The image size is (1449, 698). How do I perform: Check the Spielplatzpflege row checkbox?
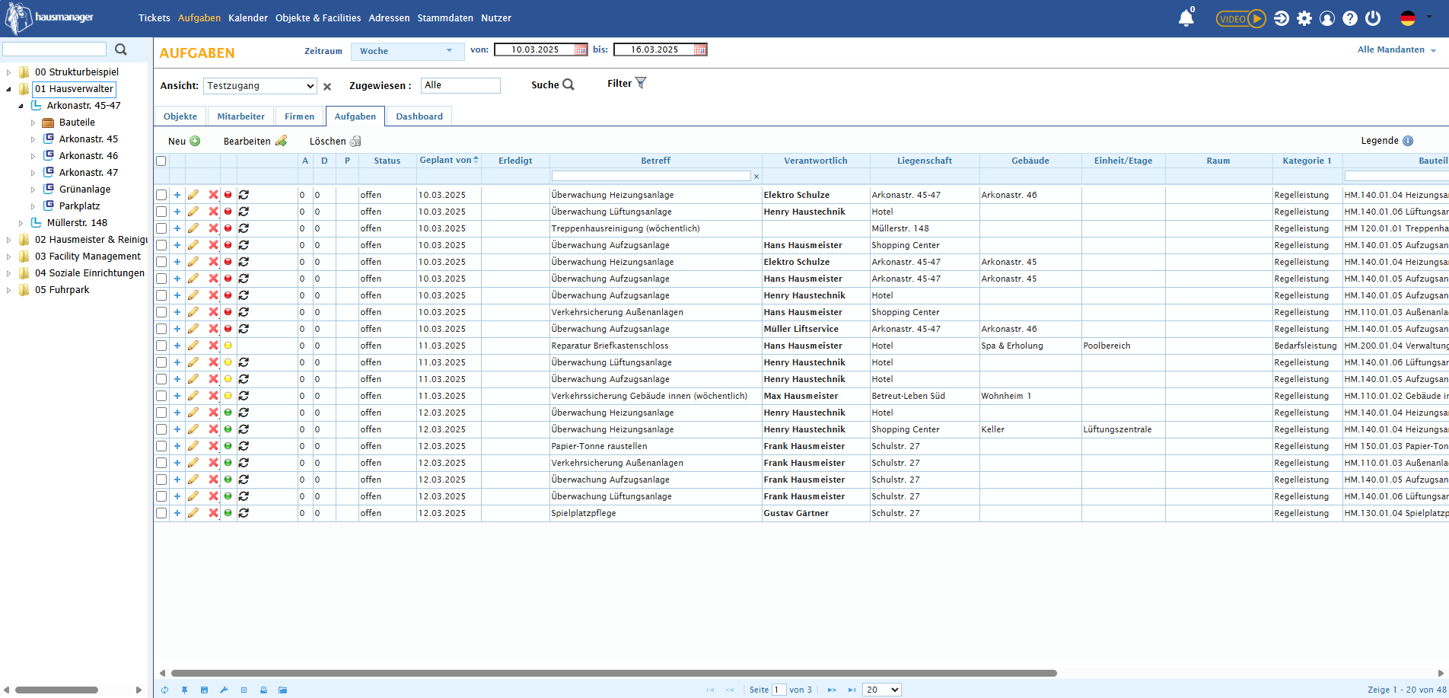pos(161,513)
